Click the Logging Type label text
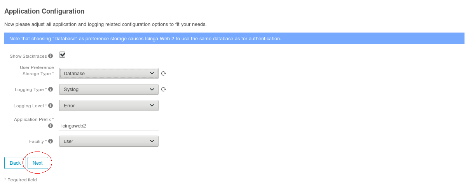The height and width of the screenshot is (186, 475). click(x=29, y=90)
